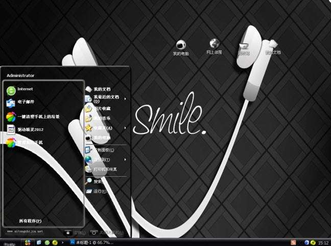The height and width of the screenshot is (246, 331).
Task: Click the 关闭计算机(U) shutdown button
Action: coord(107,233)
